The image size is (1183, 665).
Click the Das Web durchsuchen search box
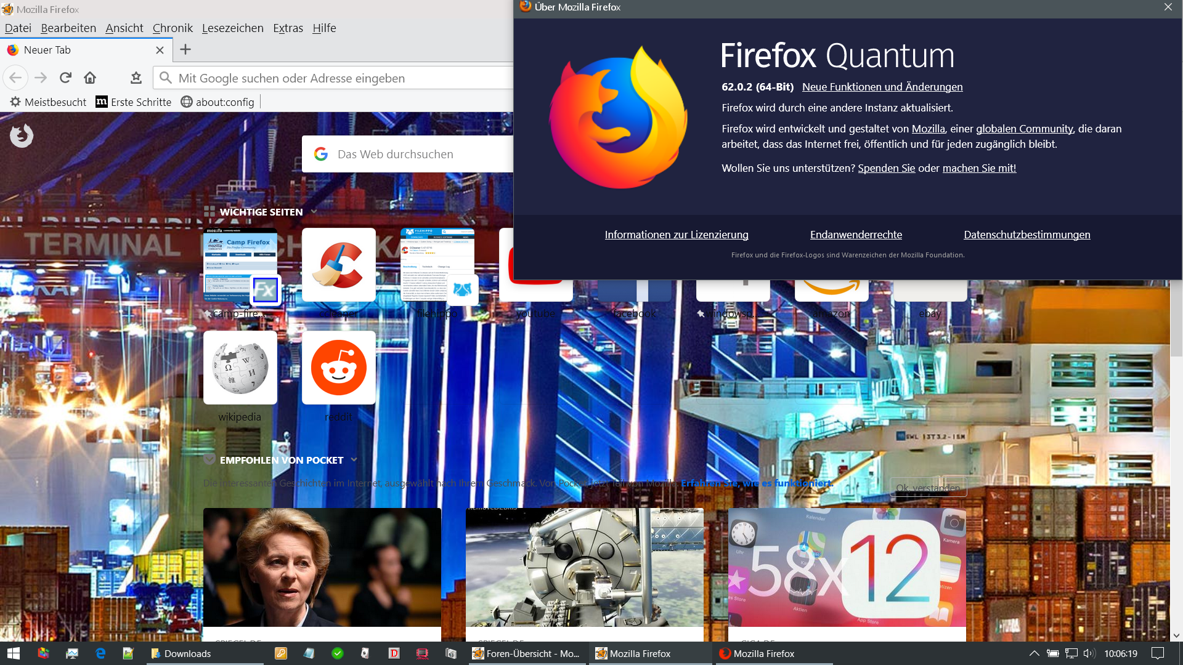(407, 154)
